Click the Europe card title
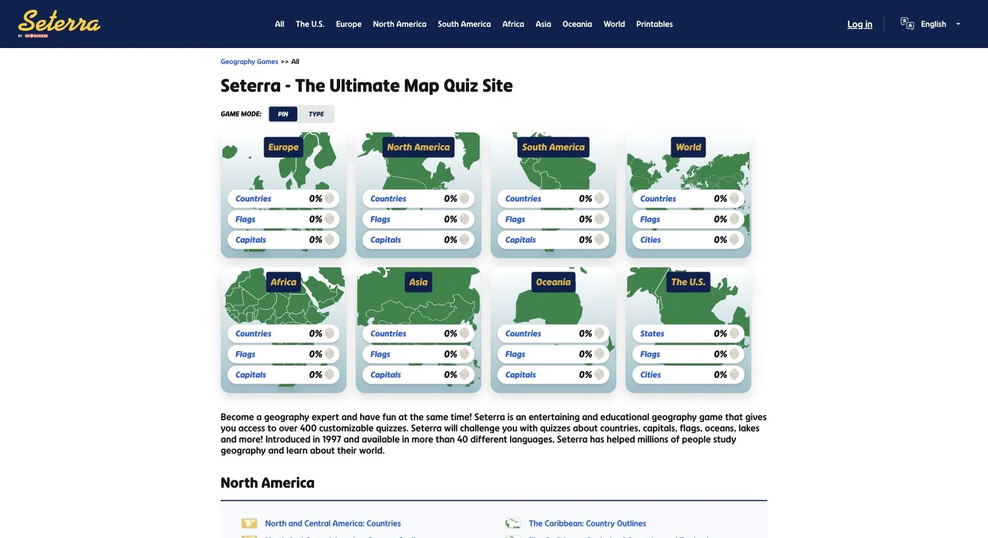 pyautogui.click(x=284, y=147)
